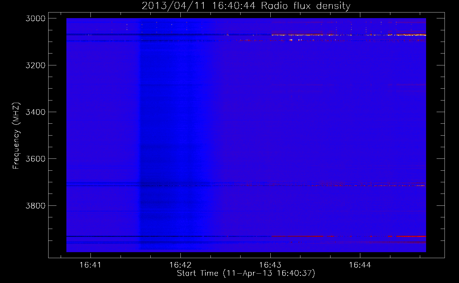This screenshot has width=459, height=283.
Task: Click the "Start Time (11-Apr-13 16:40:37)" axis label
Action: 246,273
